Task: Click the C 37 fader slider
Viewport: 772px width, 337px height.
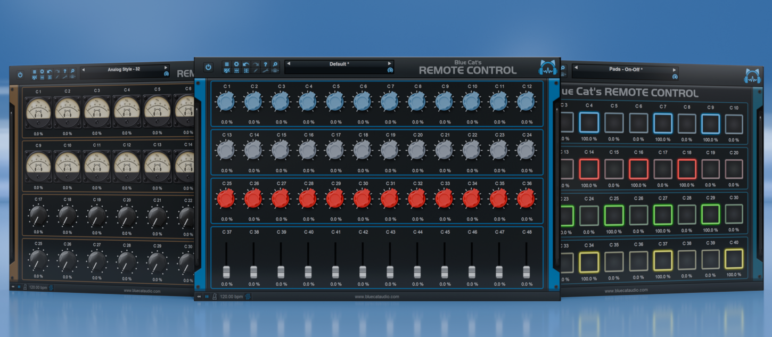Action: coord(226,271)
